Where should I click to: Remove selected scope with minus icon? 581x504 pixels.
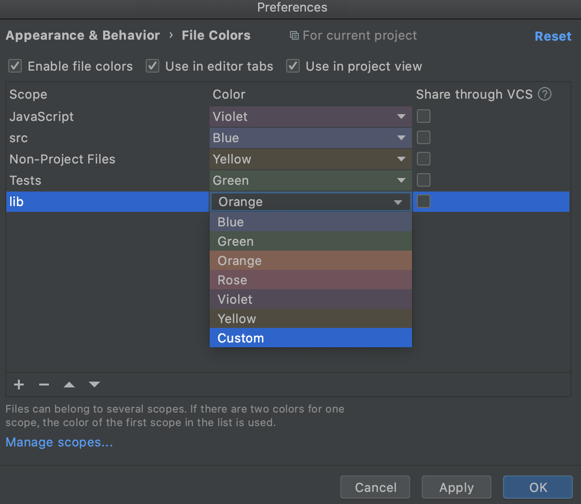point(44,385)
